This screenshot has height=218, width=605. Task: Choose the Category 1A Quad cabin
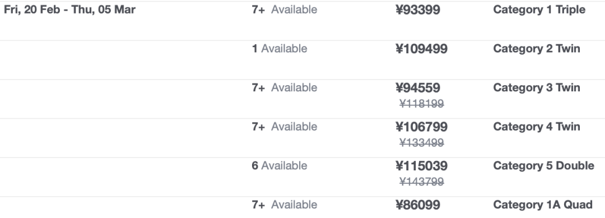coord(543,205)
